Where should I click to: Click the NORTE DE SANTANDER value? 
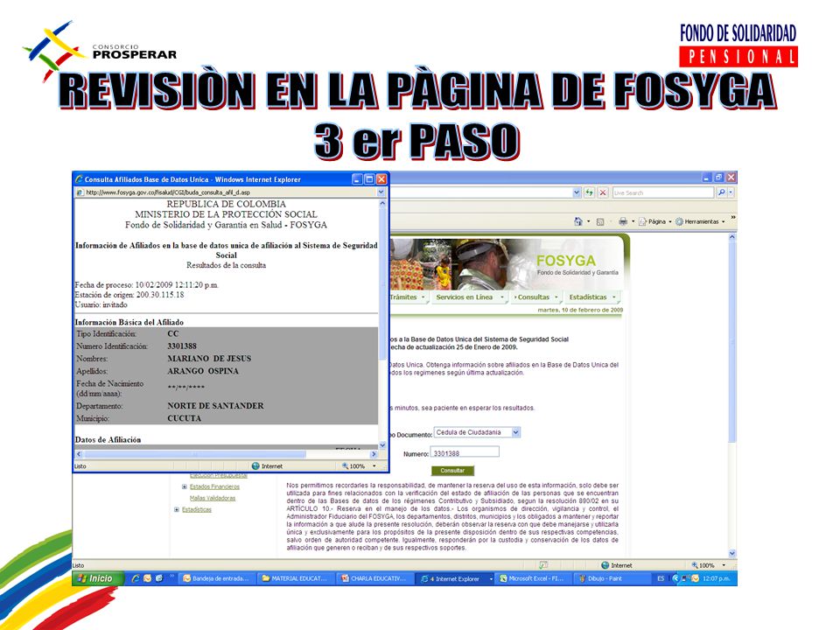tap(215, 406)
